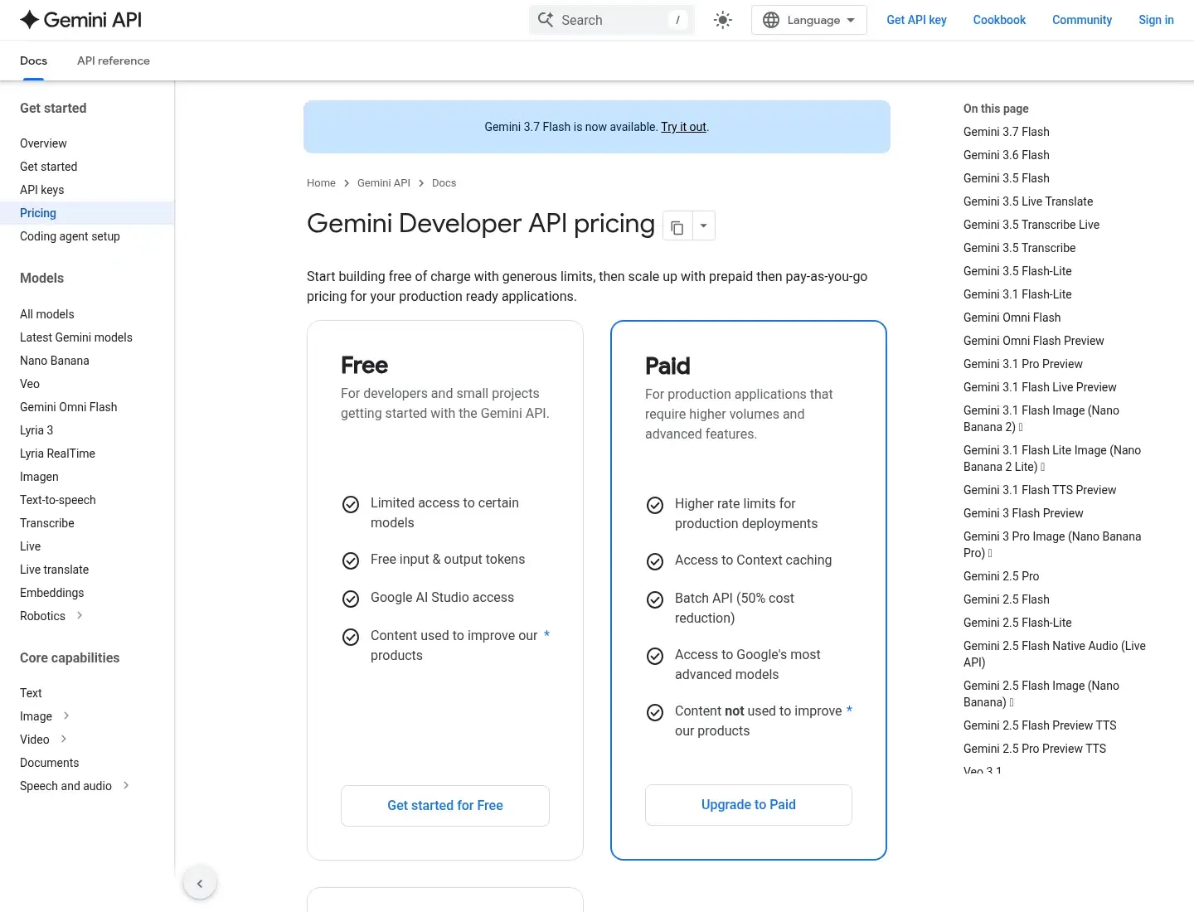The width and height of the screenshot is (1194, 912).
Task: Click the search magnifier icon
Action: point(546,20)
